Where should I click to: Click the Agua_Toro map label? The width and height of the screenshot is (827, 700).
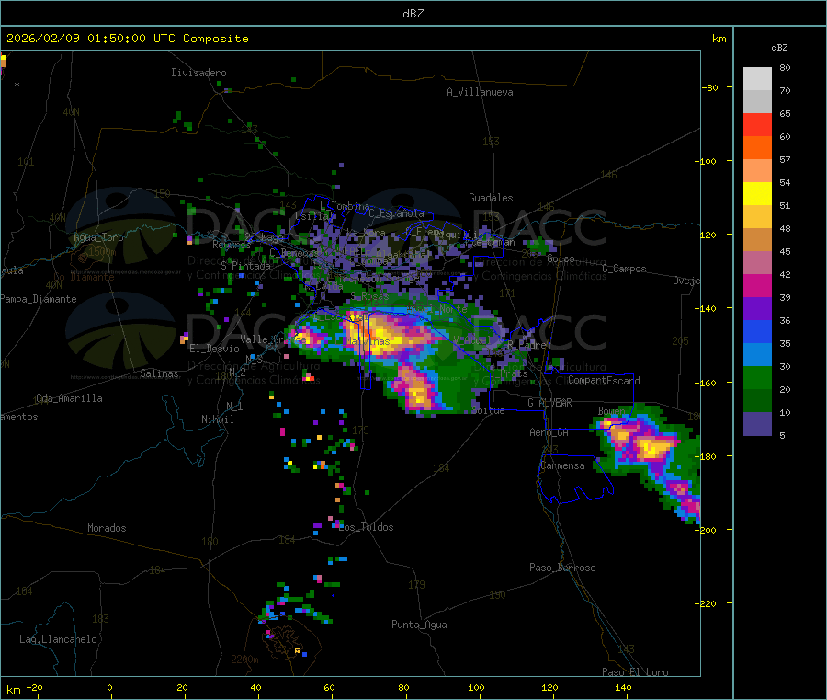pyautogui.click(x=98, y=237)
